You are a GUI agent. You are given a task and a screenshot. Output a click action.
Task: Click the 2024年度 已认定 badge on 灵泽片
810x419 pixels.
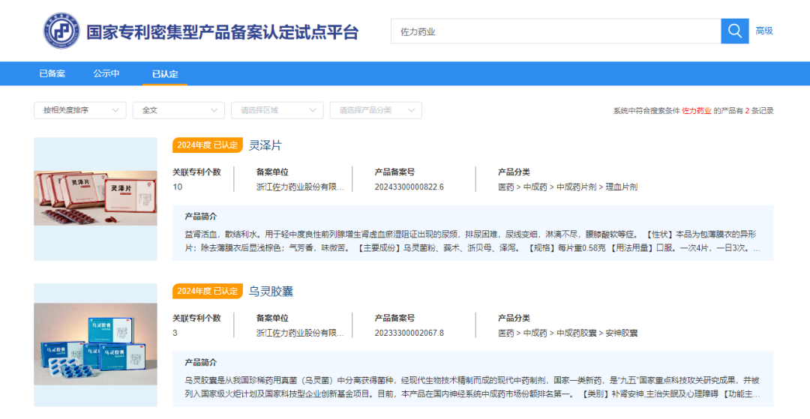coord(208,145)
